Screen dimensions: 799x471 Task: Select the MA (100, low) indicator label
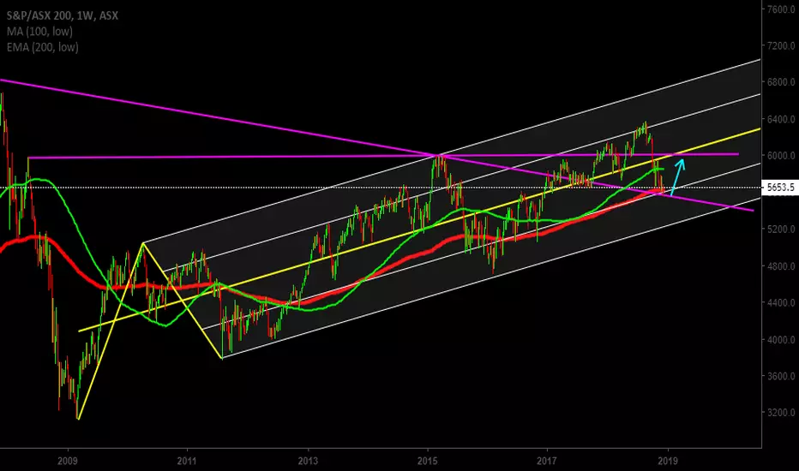pyautogui.click(x=39, y=32)
